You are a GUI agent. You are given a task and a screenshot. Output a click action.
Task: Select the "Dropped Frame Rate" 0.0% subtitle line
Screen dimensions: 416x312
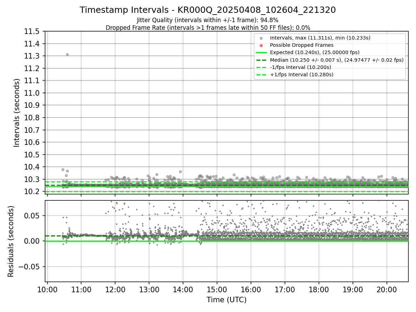(208, 28)
